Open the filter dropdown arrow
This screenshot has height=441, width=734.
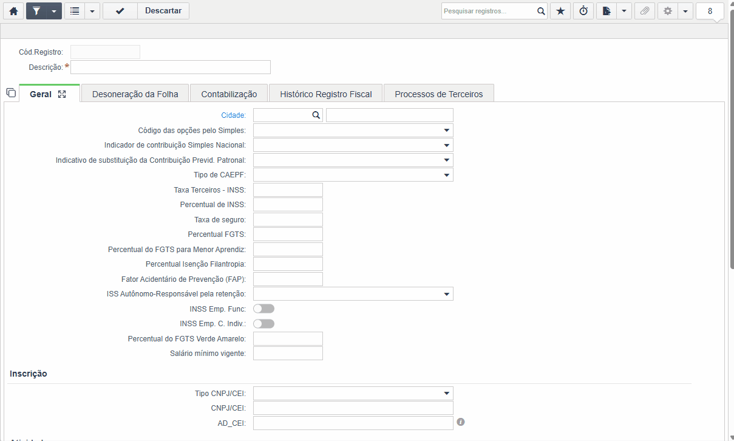54,11
